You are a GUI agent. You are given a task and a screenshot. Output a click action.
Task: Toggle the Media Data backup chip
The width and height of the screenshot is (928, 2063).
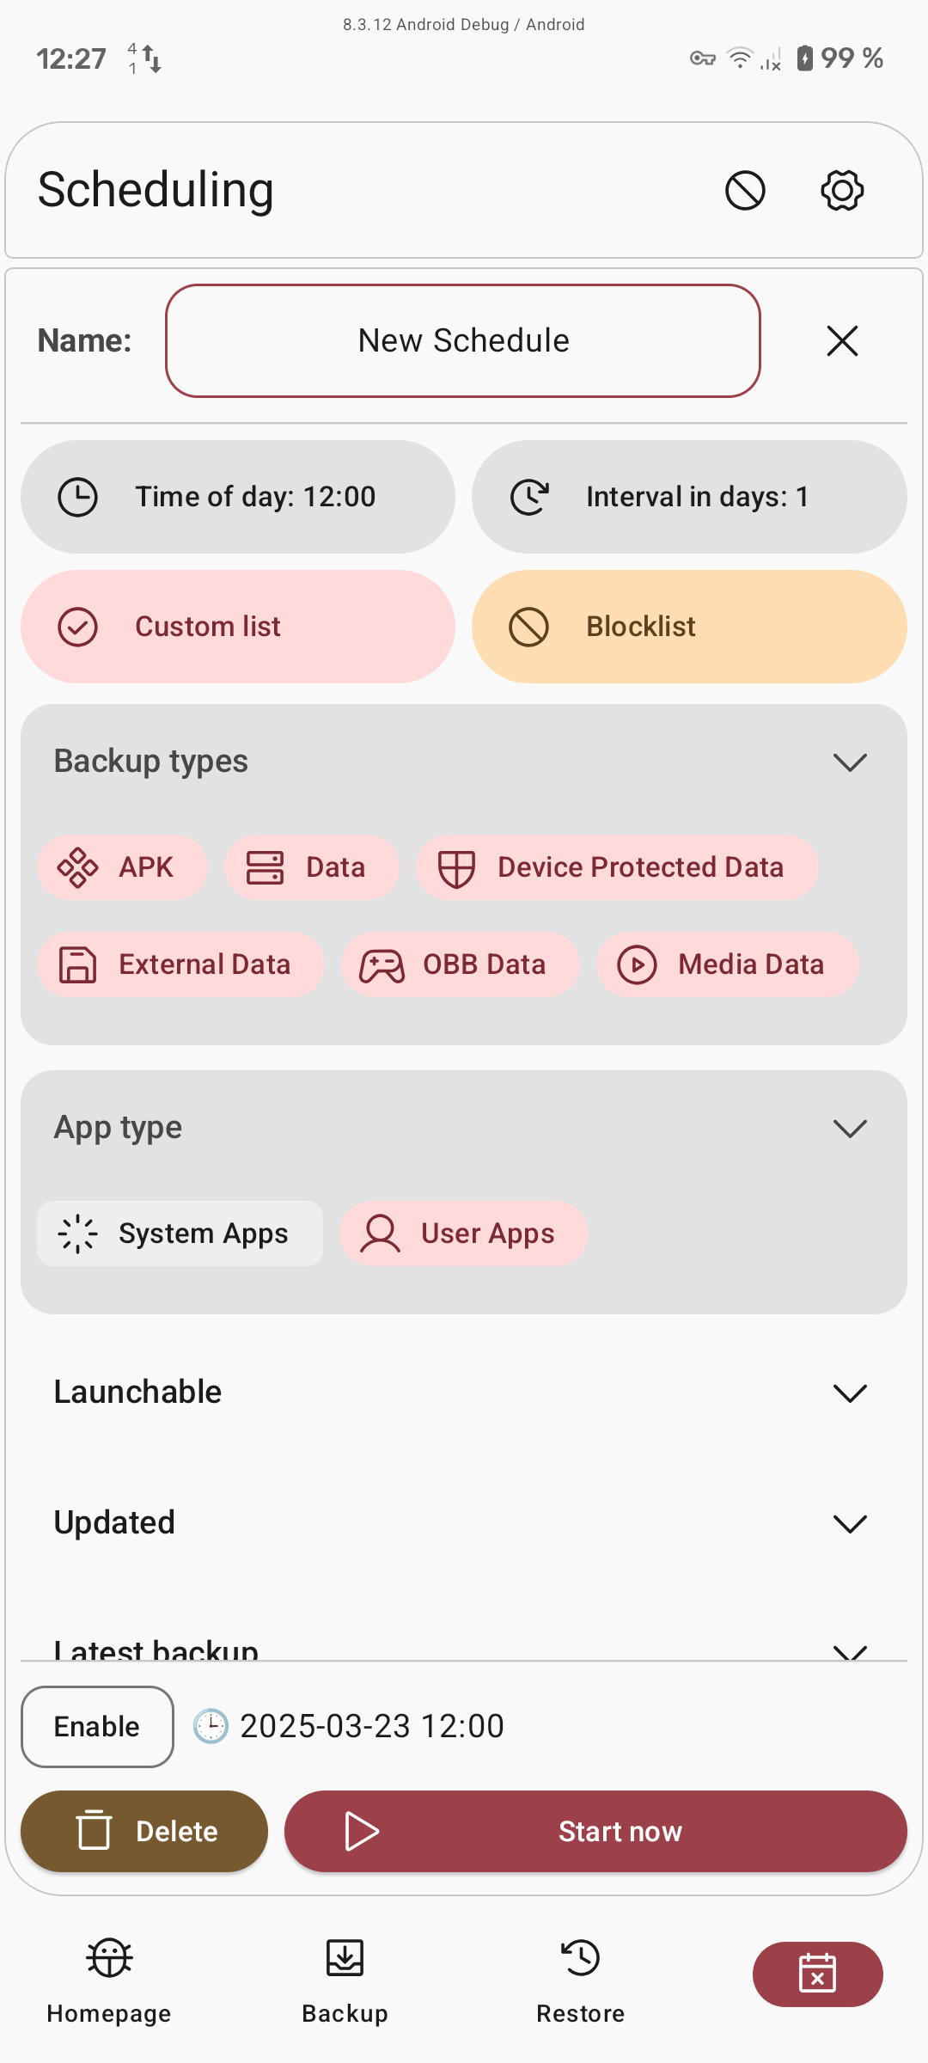[727, 964]
